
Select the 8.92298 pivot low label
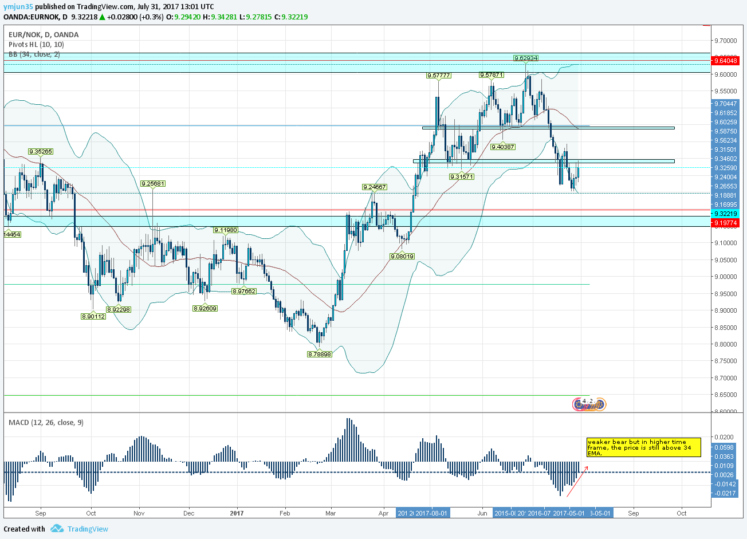click(119, 309)
